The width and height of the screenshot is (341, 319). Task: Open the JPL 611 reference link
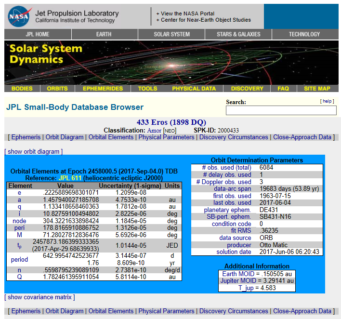pos(70,178)
